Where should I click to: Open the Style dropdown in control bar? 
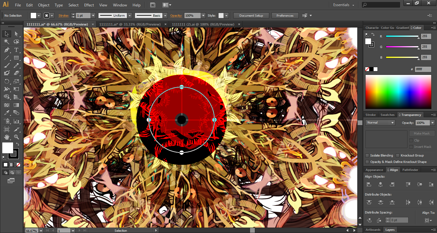(226, 15)
